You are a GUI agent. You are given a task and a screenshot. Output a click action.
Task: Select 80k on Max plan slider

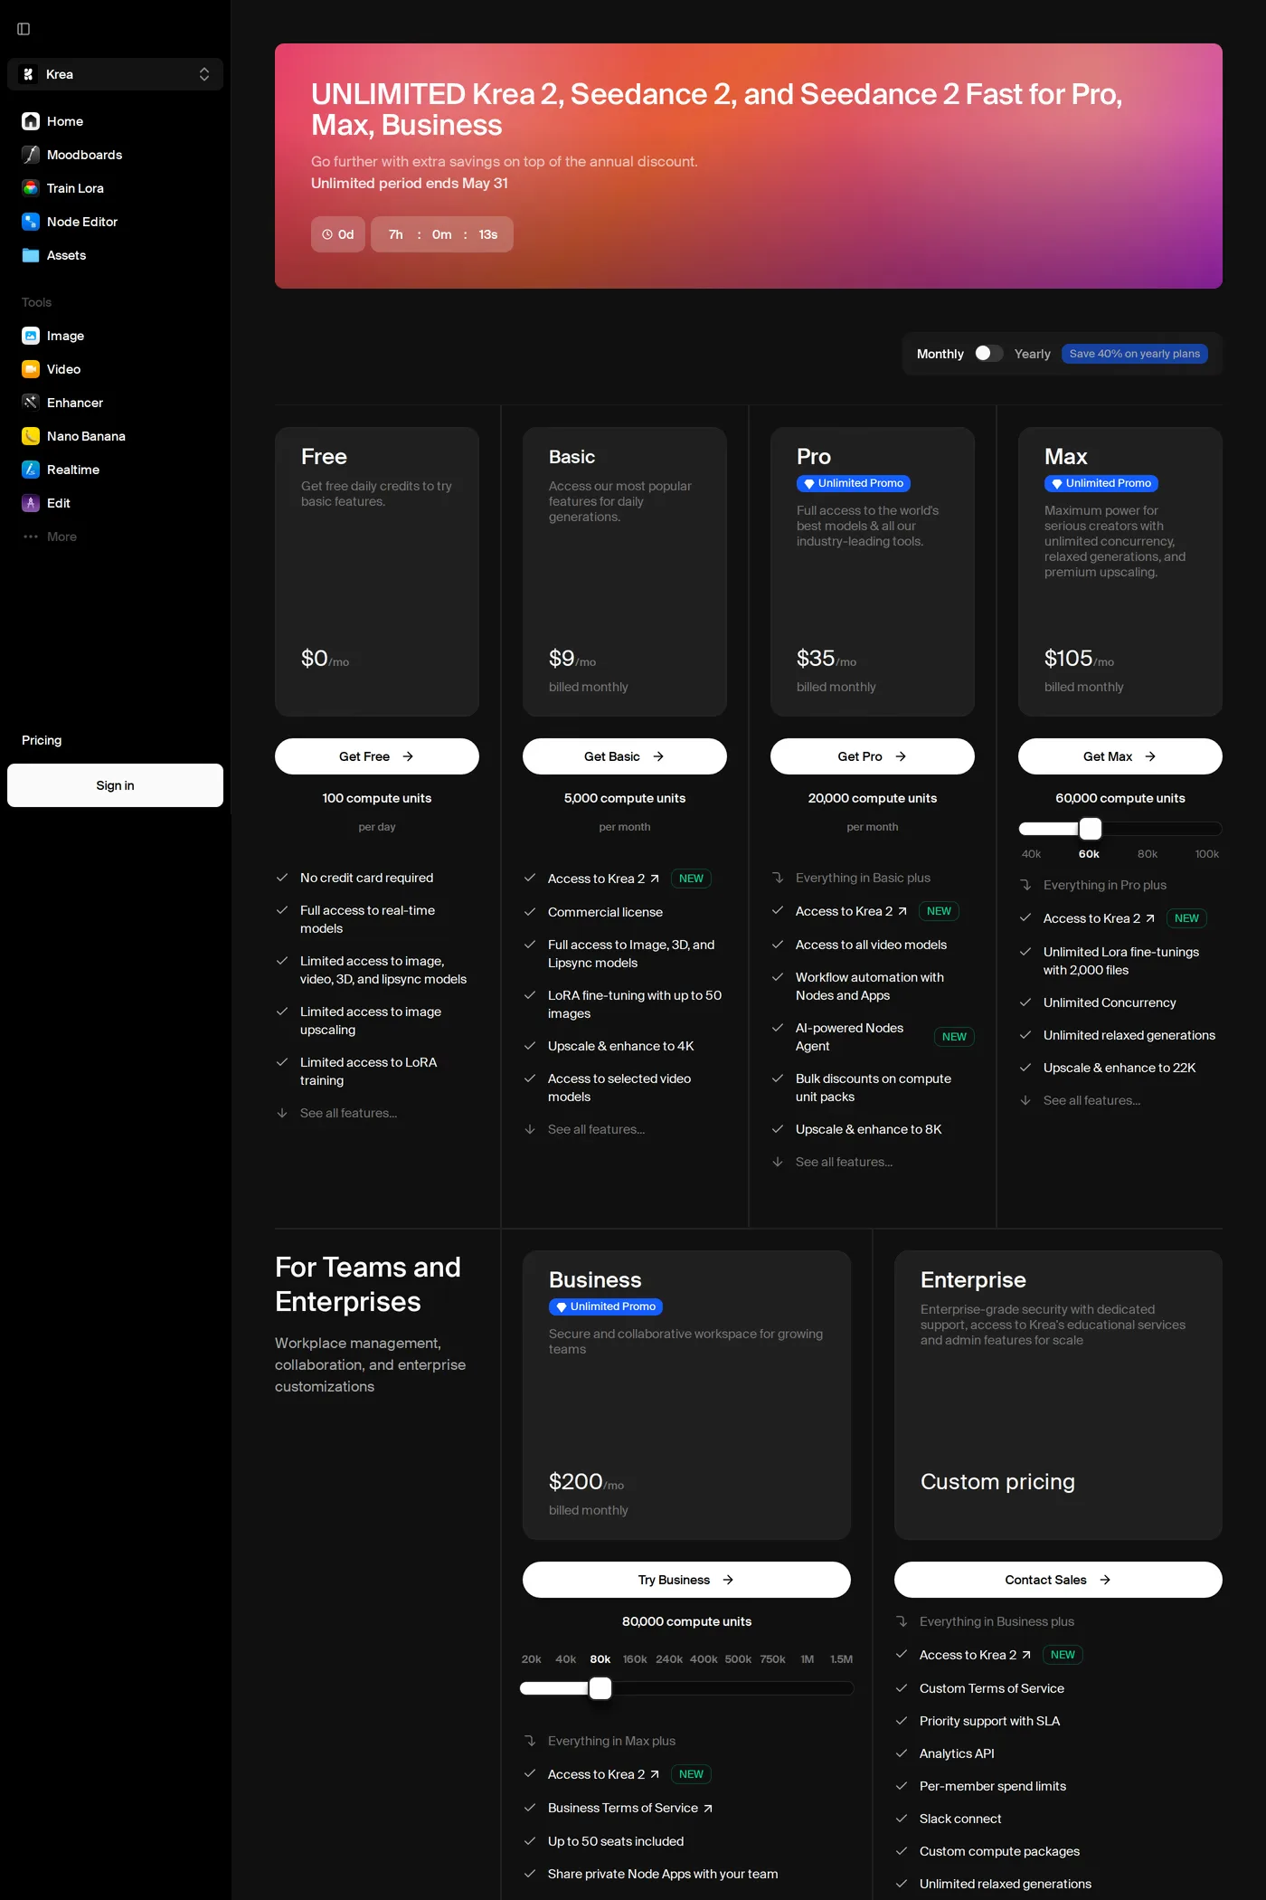1148,854
